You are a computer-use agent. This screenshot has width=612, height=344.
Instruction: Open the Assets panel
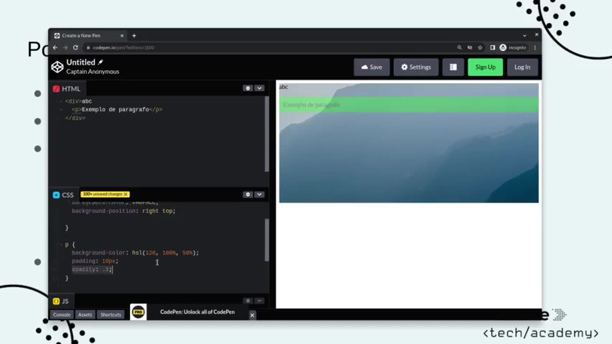point(85,314)
